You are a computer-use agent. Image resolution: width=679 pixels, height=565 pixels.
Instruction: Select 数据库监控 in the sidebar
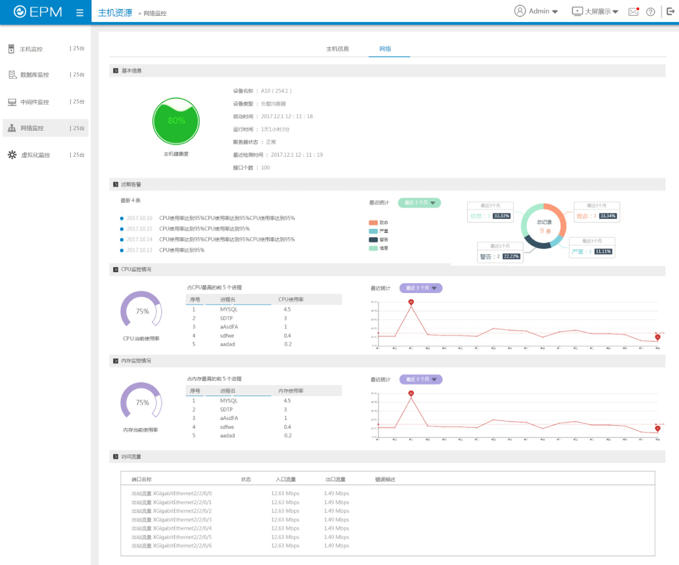tap(45, 75)
